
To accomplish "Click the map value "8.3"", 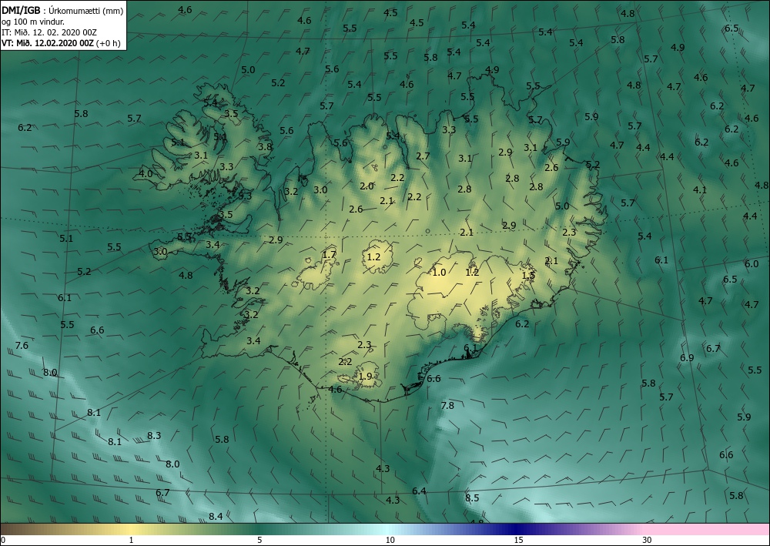I will (154, 436).
